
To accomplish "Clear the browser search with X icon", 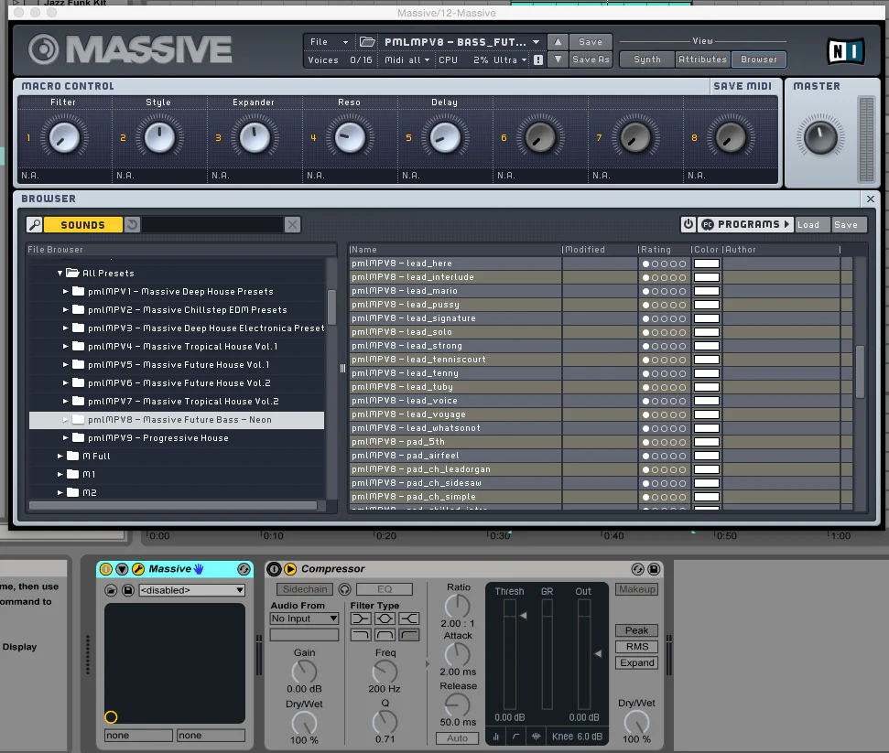I will [x=292, y=225].
